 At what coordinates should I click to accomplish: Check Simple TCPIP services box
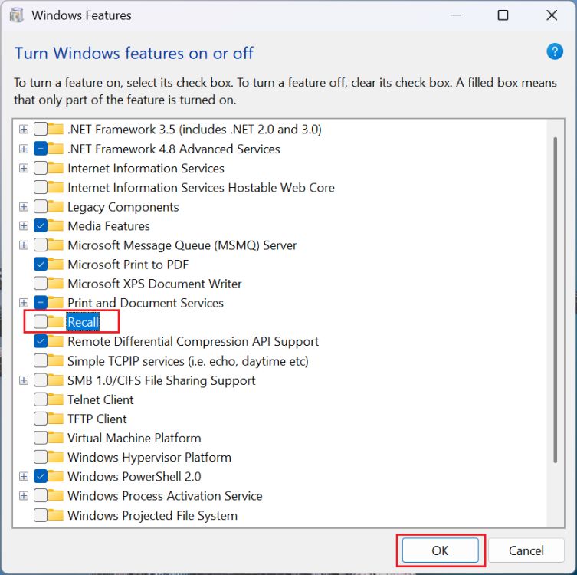tap(41, 360)
